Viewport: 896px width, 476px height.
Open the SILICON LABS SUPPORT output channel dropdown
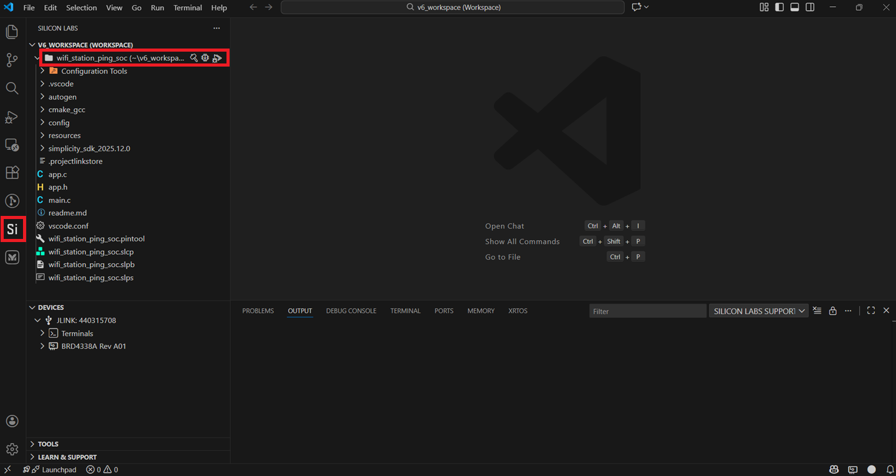point(758,310)
